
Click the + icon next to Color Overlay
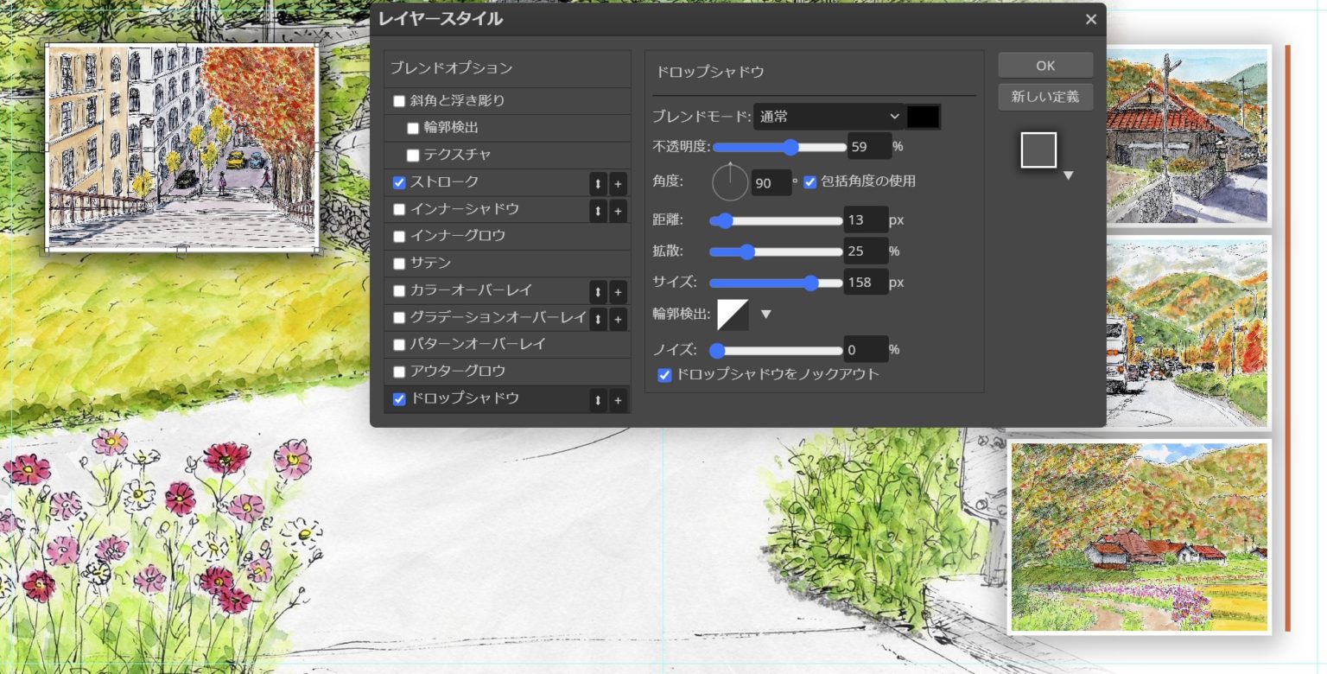(618, 292)
